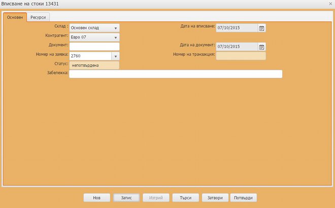Focus the Документ text field

94,47
